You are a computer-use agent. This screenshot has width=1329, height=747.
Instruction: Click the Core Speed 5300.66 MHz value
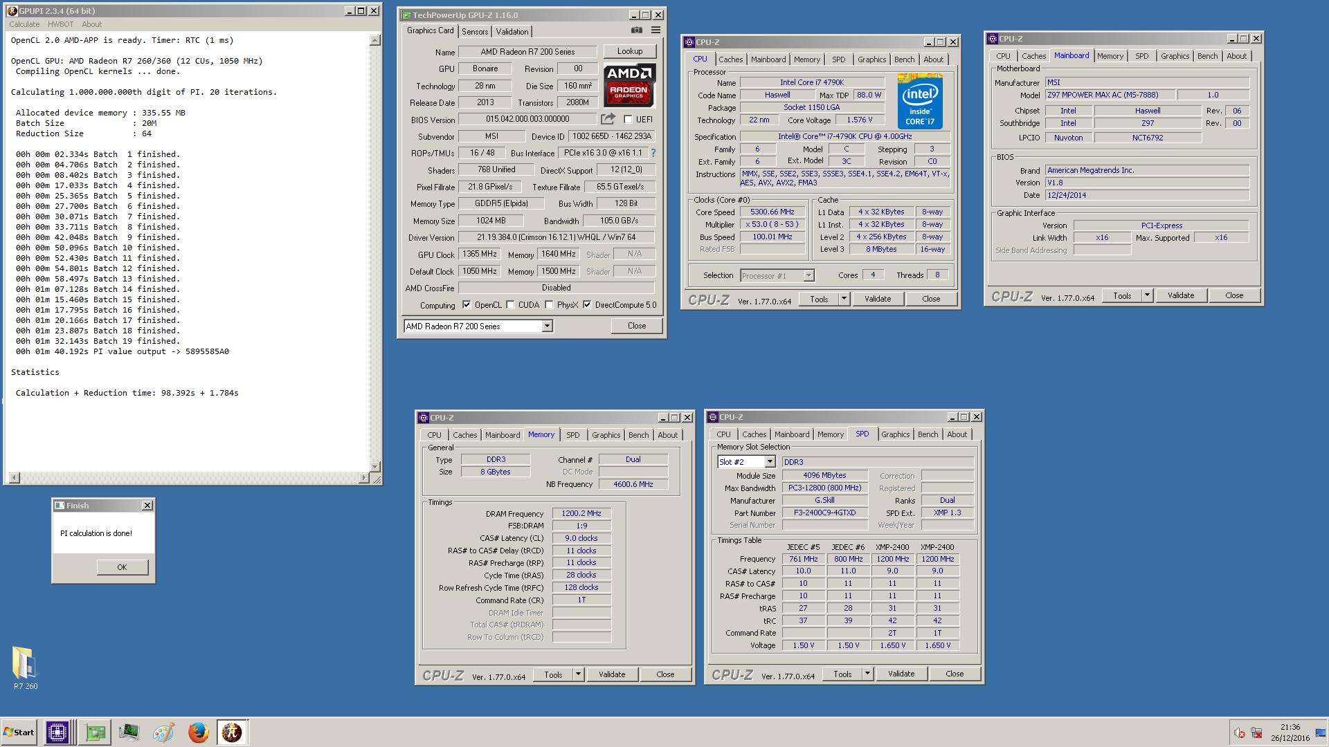[x=772, y=212]
